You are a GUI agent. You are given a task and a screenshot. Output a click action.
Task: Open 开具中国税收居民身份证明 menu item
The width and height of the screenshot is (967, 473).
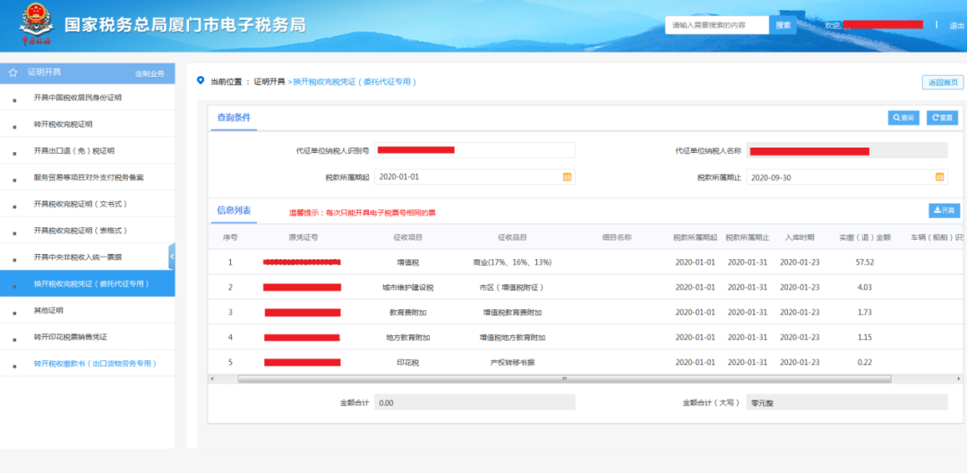tap(88, 98)
